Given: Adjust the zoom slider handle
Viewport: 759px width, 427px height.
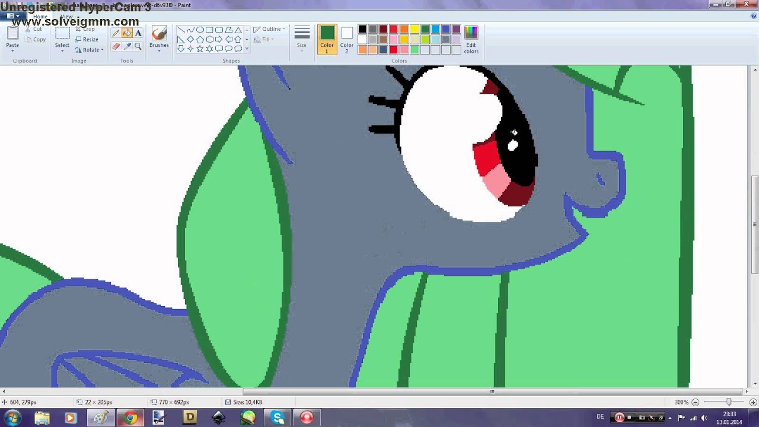Looking at the screenshot, I should point(728,402).
